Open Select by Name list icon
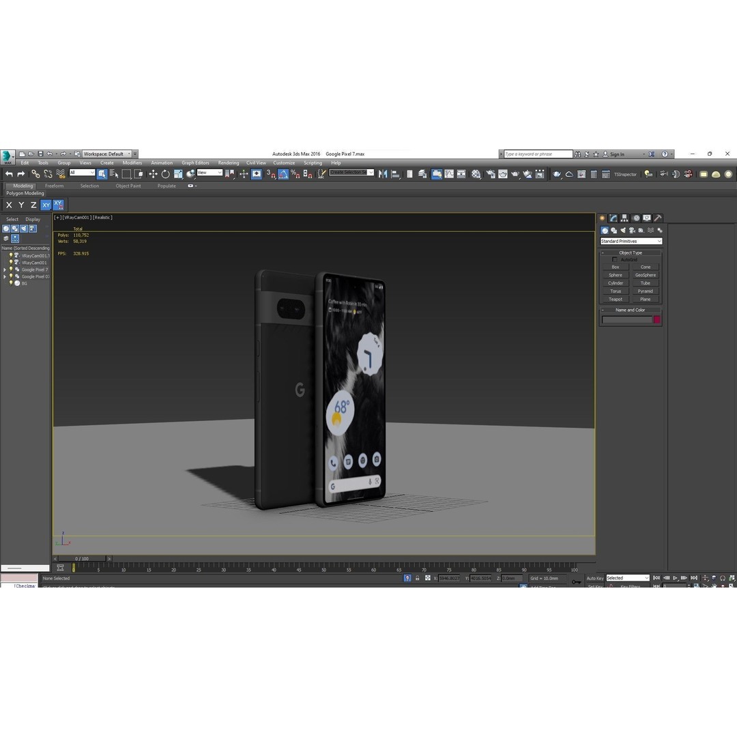737x737 pixels. [114, 174]
